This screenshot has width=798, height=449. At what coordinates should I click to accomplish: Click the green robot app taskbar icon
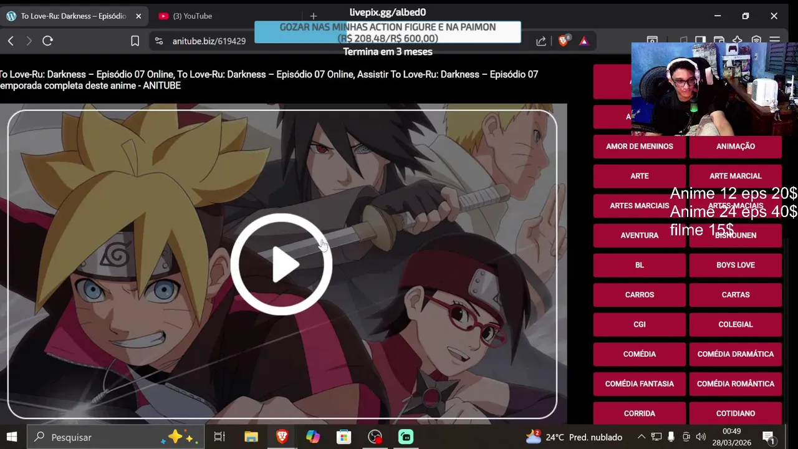point(406,437)
